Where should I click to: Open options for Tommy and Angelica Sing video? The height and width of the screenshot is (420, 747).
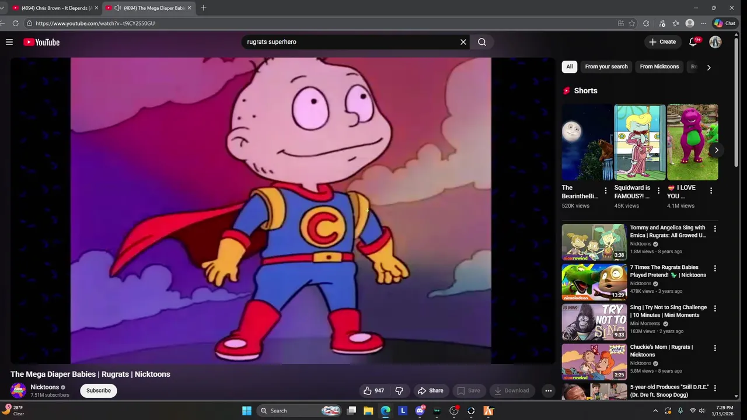point(715,229)
